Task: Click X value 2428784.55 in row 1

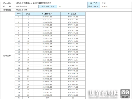Action: 47,17
